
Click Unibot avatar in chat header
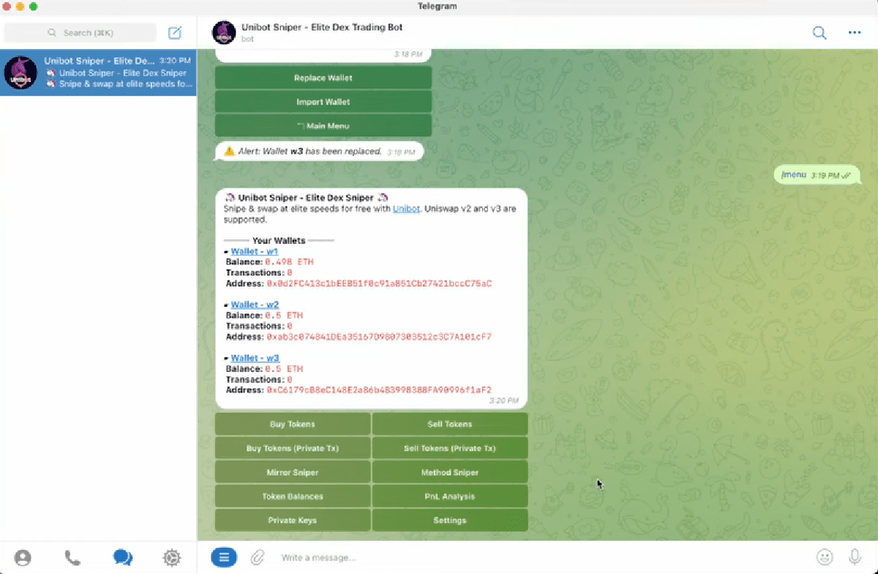point(224,32)
